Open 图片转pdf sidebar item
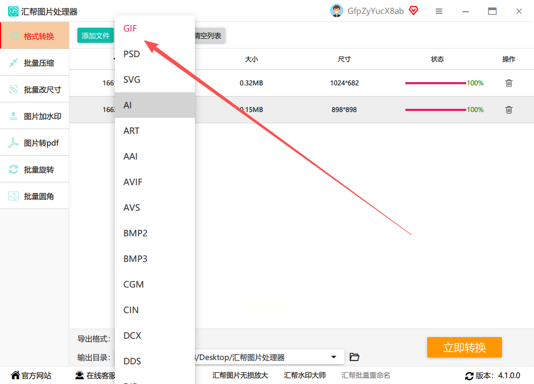The height and width of the screenshot is (384, 534). point(35,143)
